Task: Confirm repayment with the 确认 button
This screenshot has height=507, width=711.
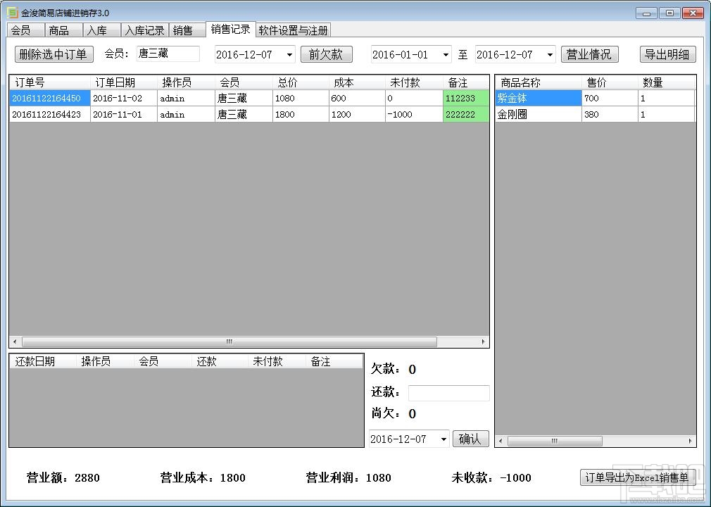Action: coord(470,439)
